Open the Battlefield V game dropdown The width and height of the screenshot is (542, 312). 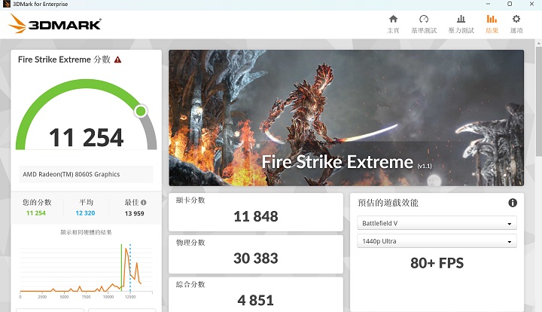click(437, 223)
